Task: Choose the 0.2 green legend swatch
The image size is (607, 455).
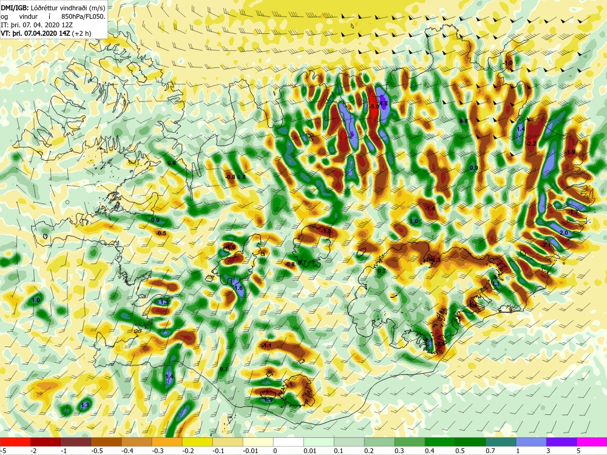Action: (x=379, y=442)
